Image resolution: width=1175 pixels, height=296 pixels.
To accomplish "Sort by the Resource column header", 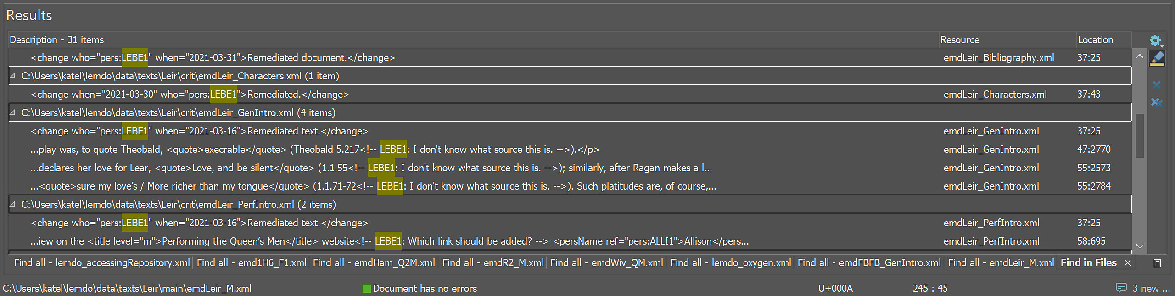I will tap(1007, 40).
